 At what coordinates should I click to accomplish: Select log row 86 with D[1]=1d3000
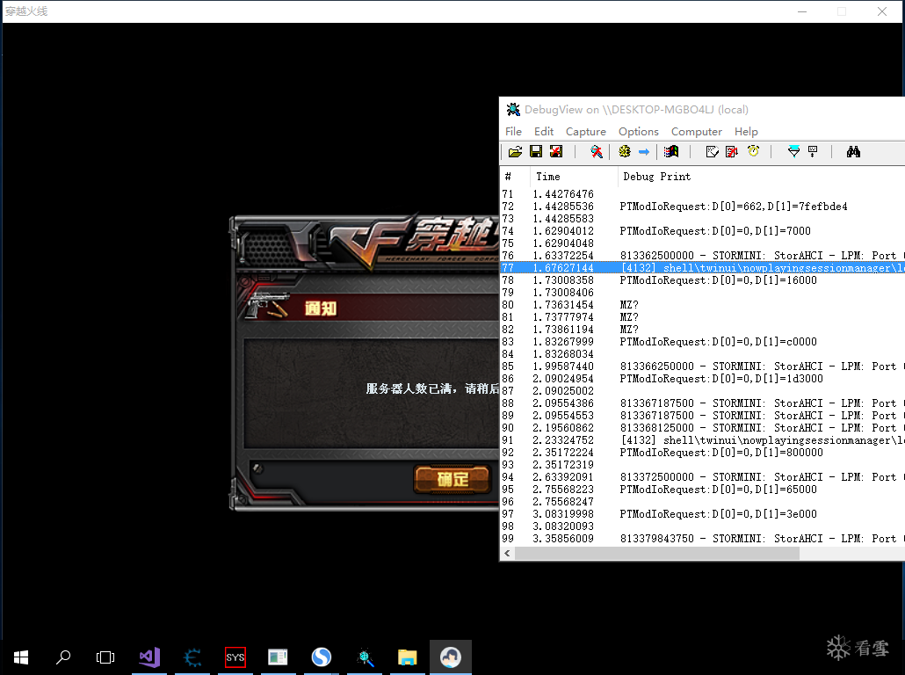point(702,379)
